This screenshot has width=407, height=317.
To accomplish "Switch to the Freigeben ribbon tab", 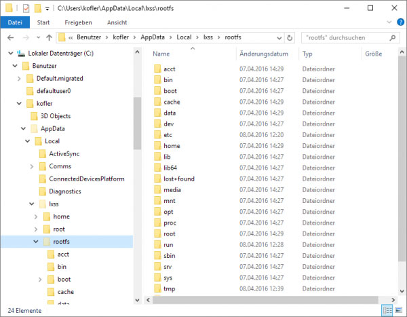I will pos(78,22).
